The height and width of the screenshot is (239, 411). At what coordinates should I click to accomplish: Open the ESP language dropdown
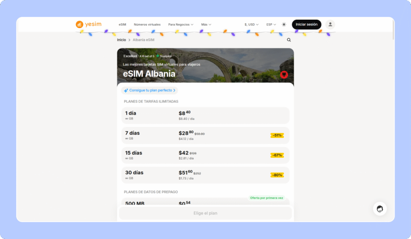coord(271,25)
